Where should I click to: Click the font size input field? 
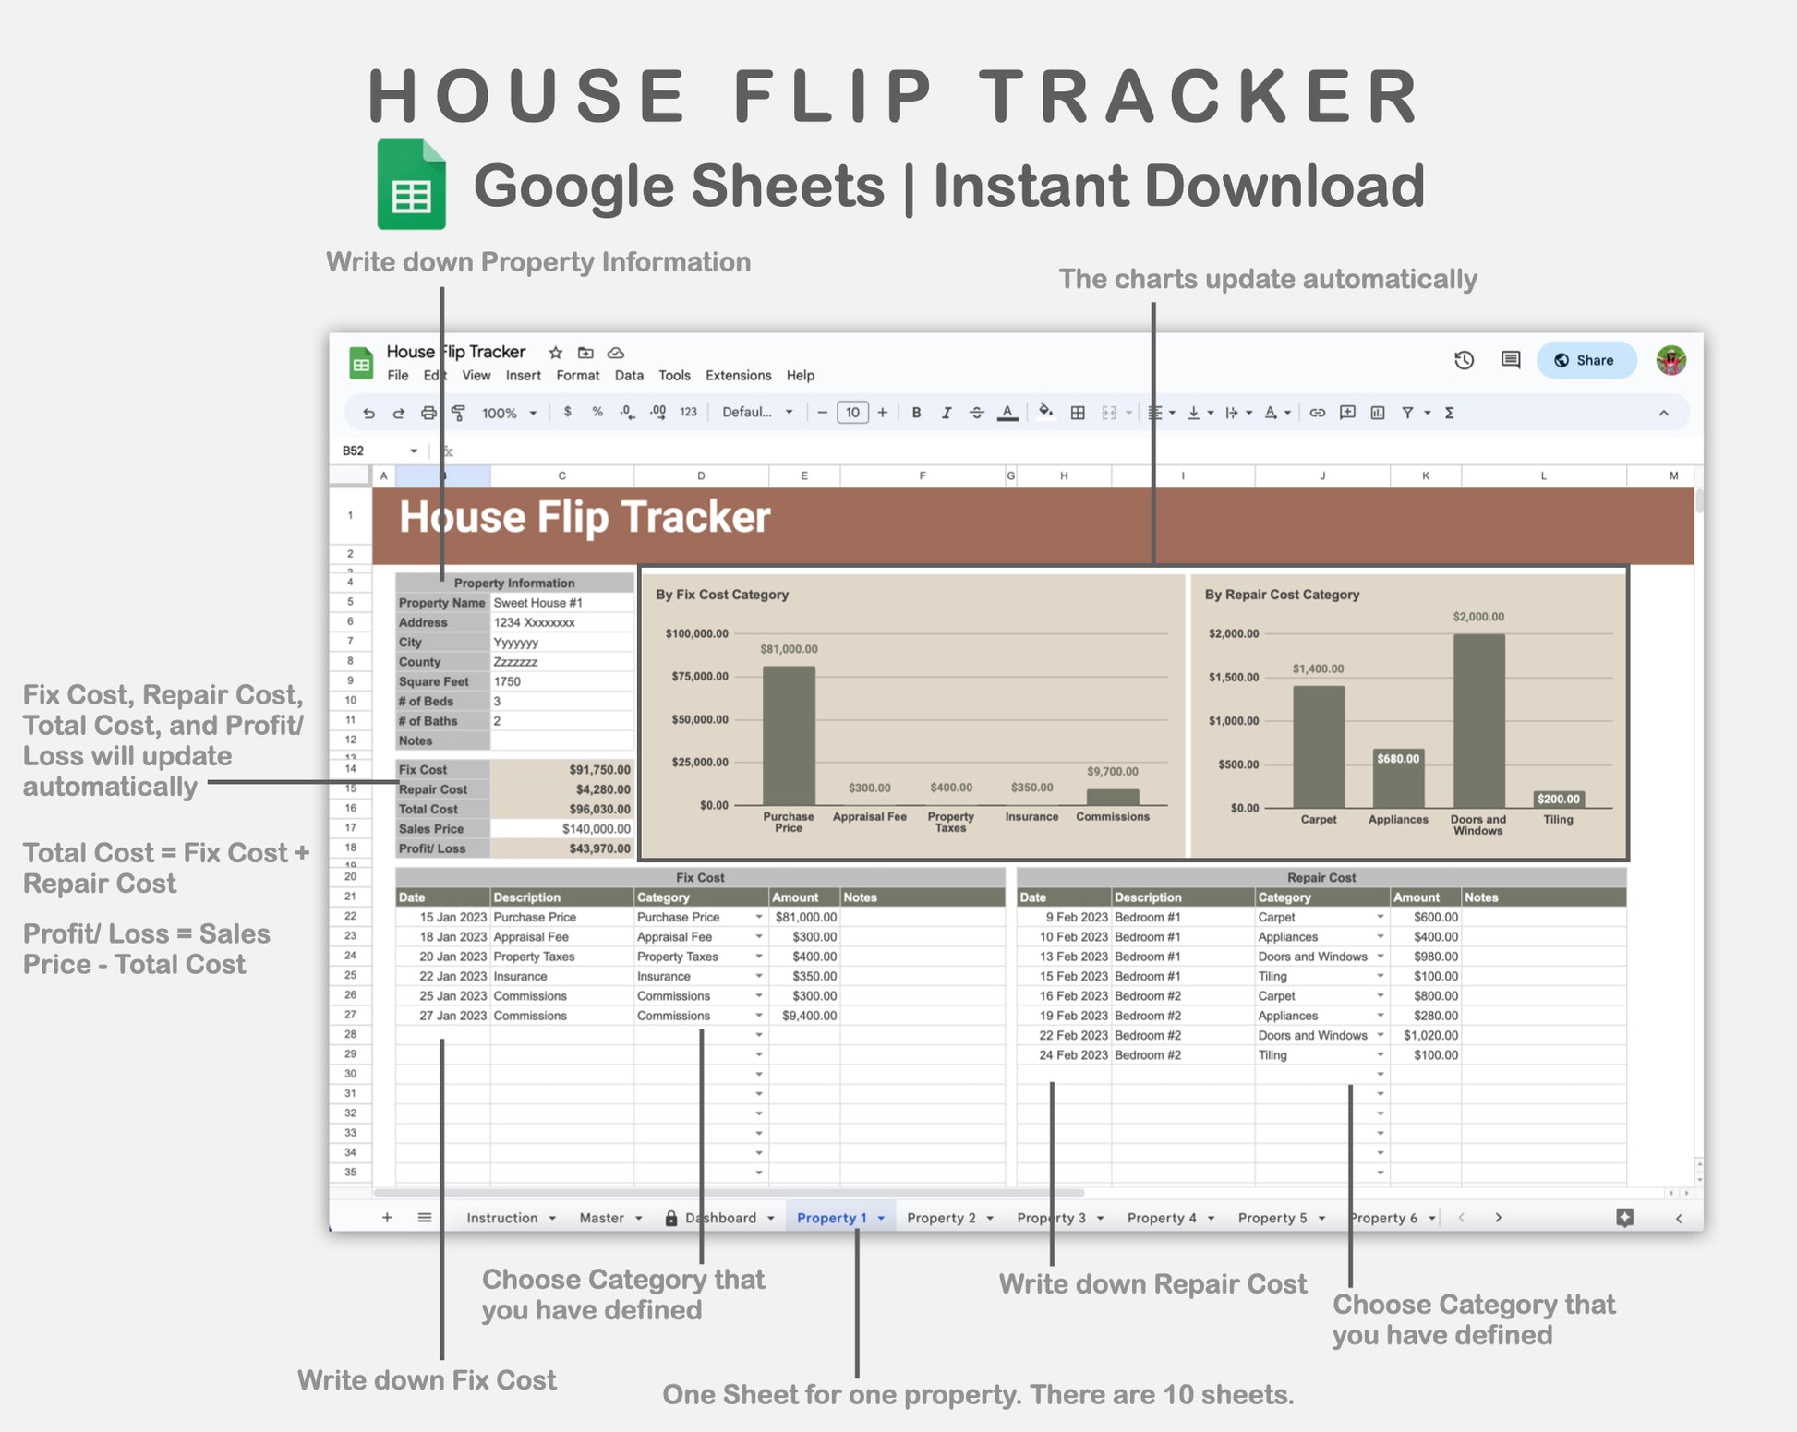pyautogui.click(x=852, y=413)
